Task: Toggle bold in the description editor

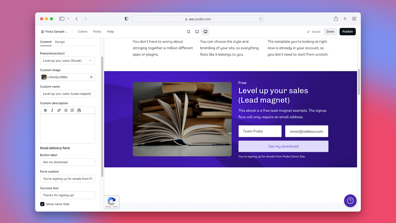Action: click(45, 110)
